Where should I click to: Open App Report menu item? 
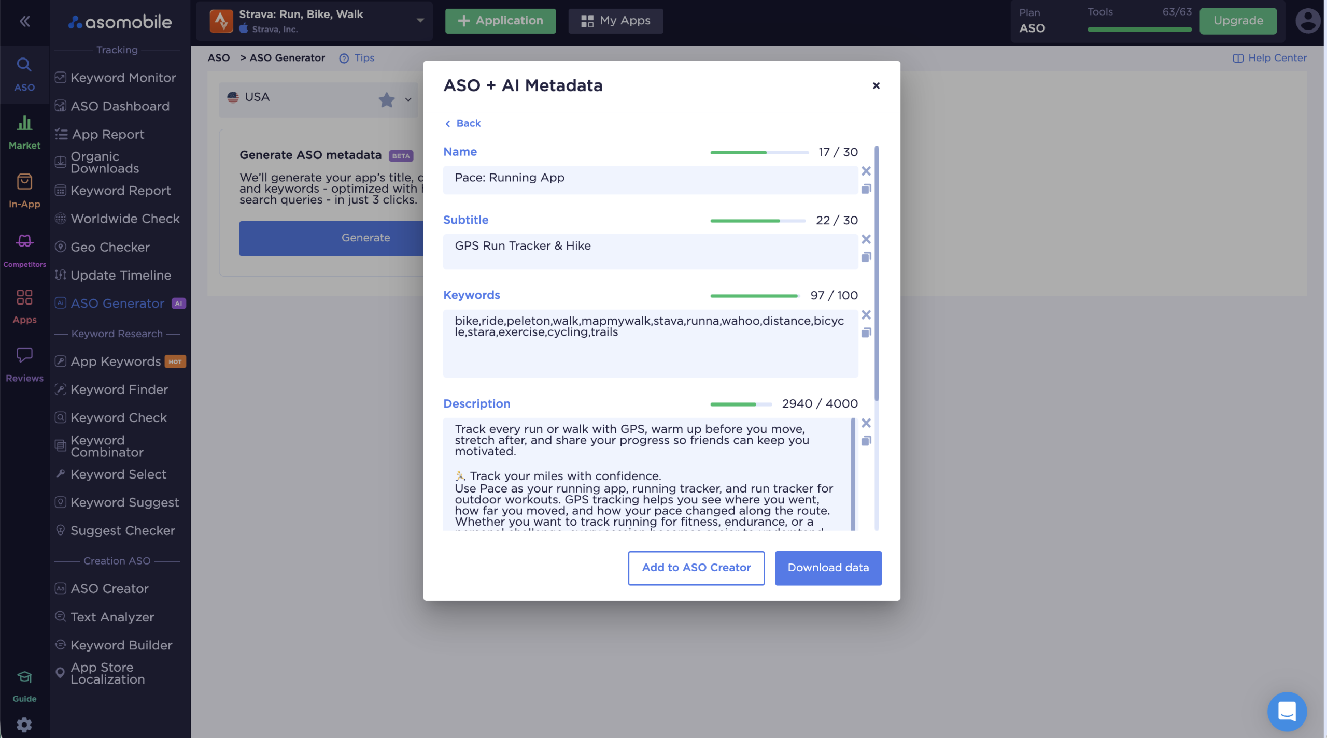[100, 134]
